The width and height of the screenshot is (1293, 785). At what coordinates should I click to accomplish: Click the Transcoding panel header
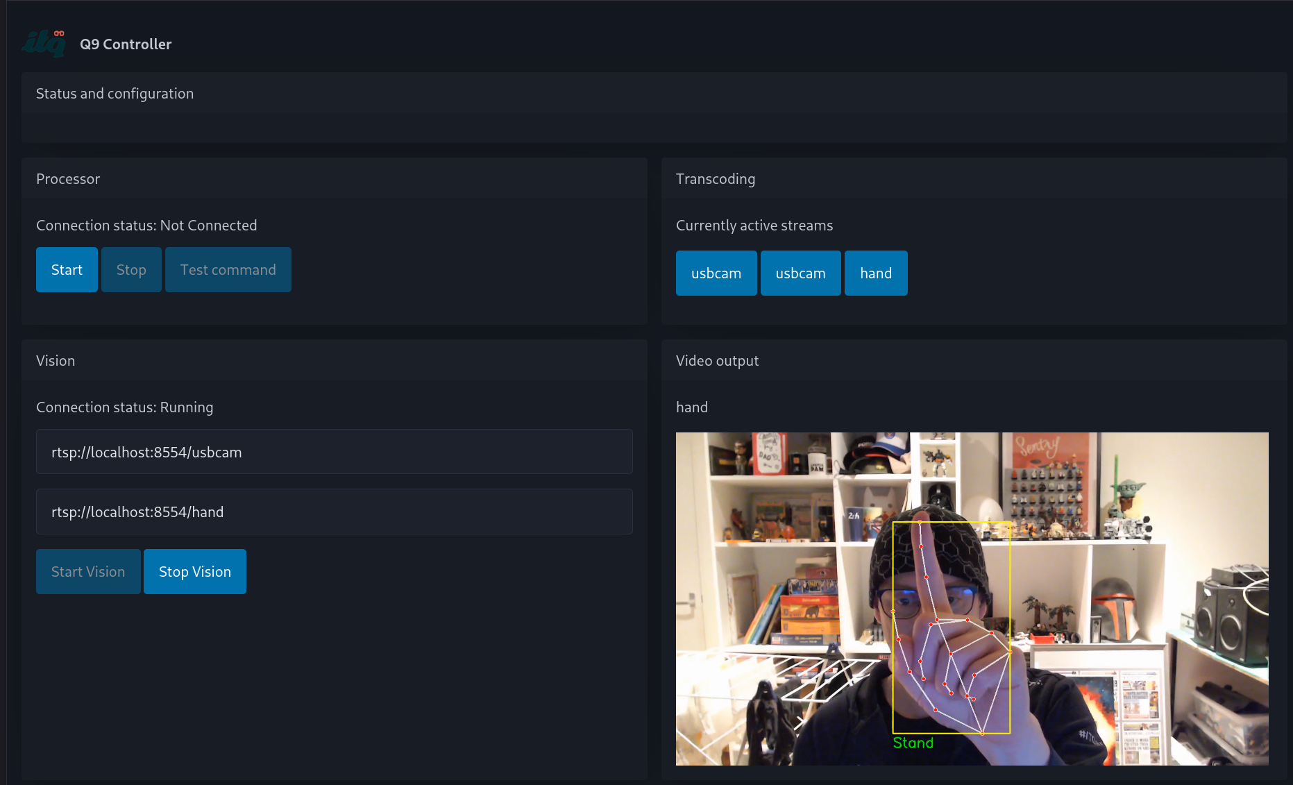coord(716,178)
